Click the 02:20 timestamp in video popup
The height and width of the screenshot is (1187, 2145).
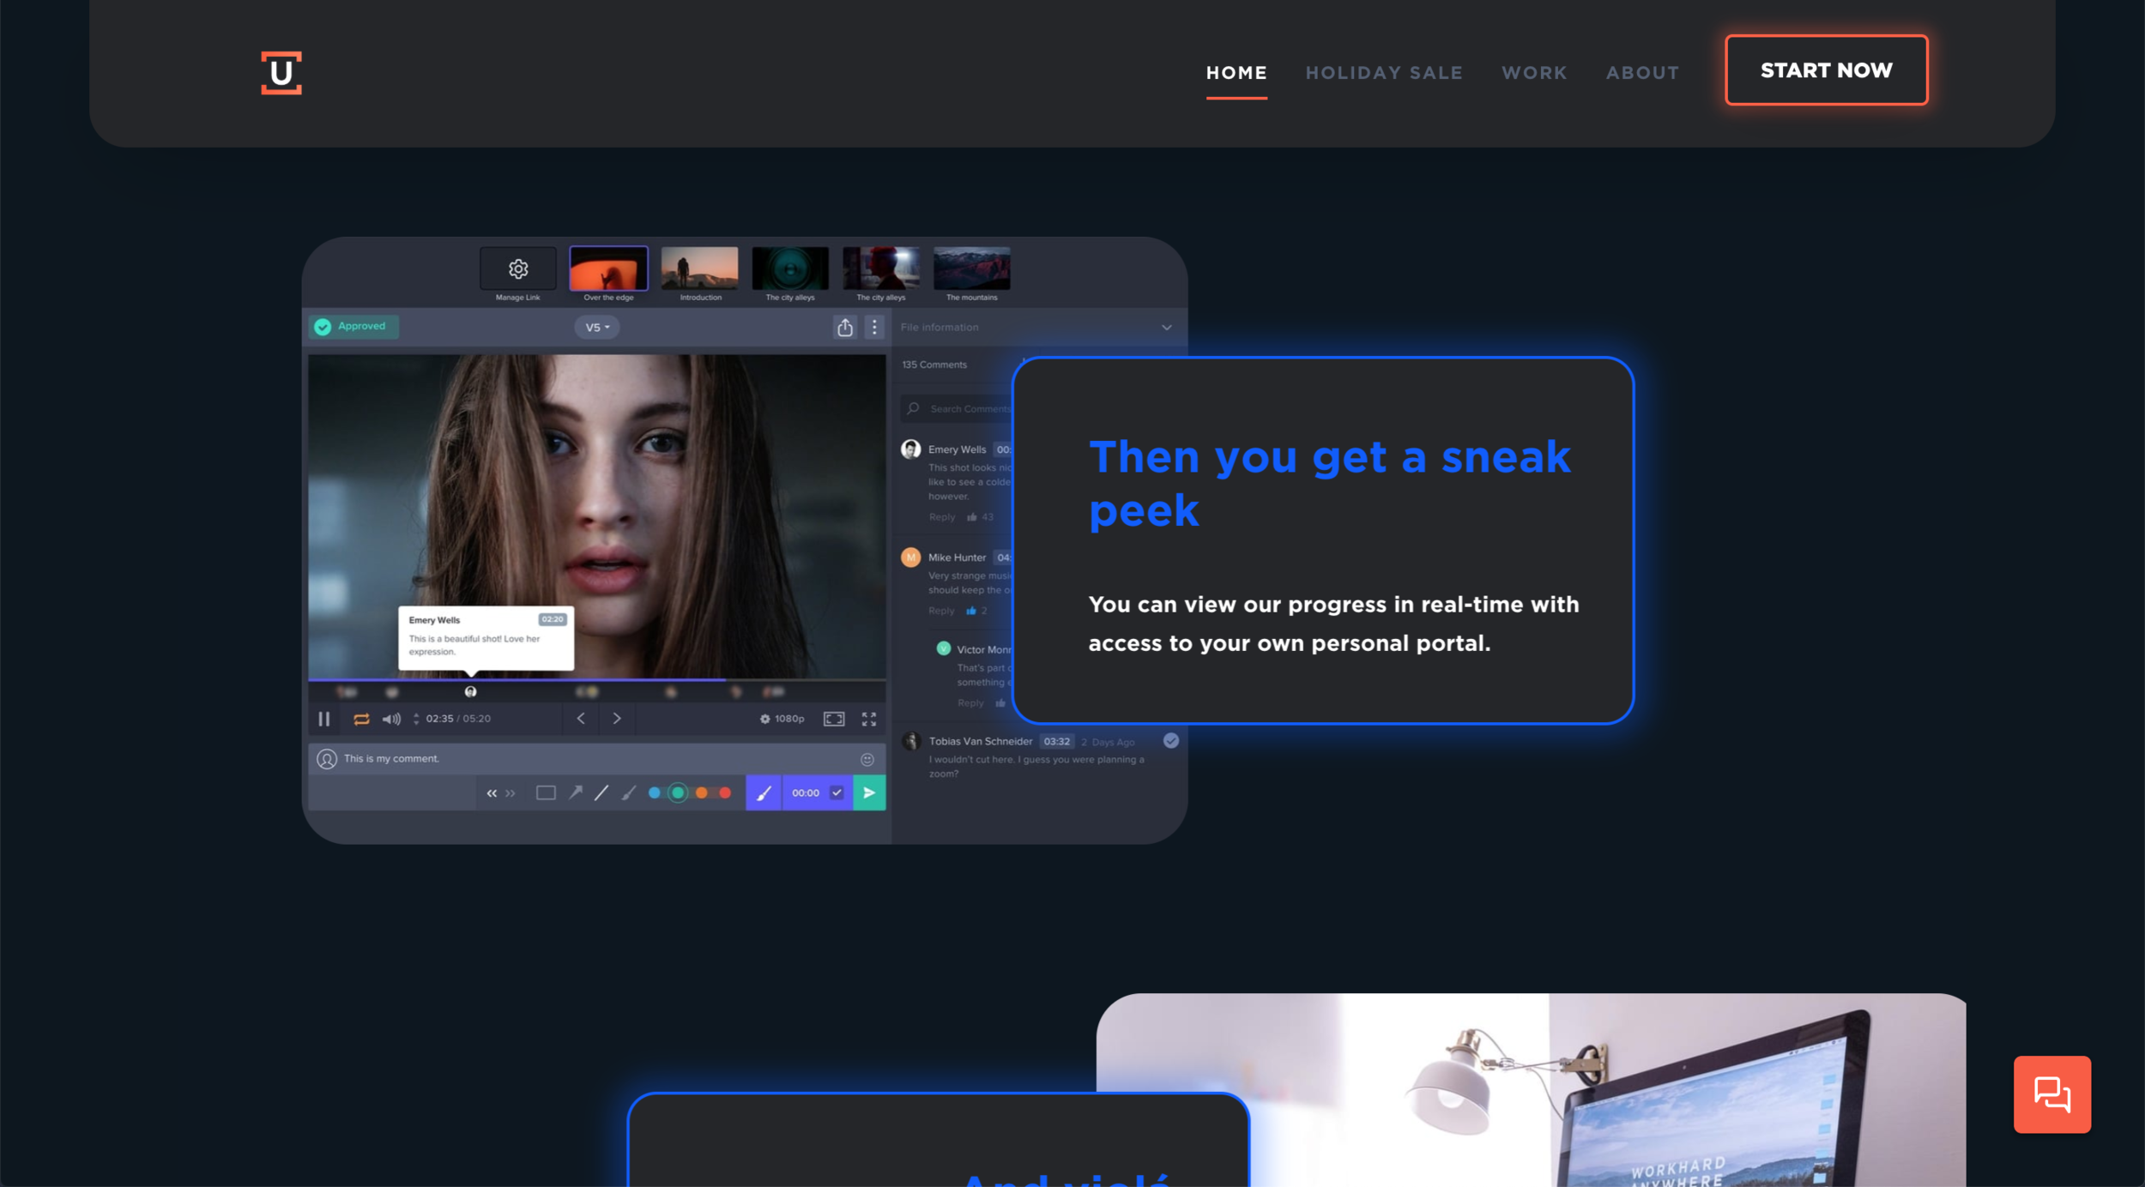point(553,620)
